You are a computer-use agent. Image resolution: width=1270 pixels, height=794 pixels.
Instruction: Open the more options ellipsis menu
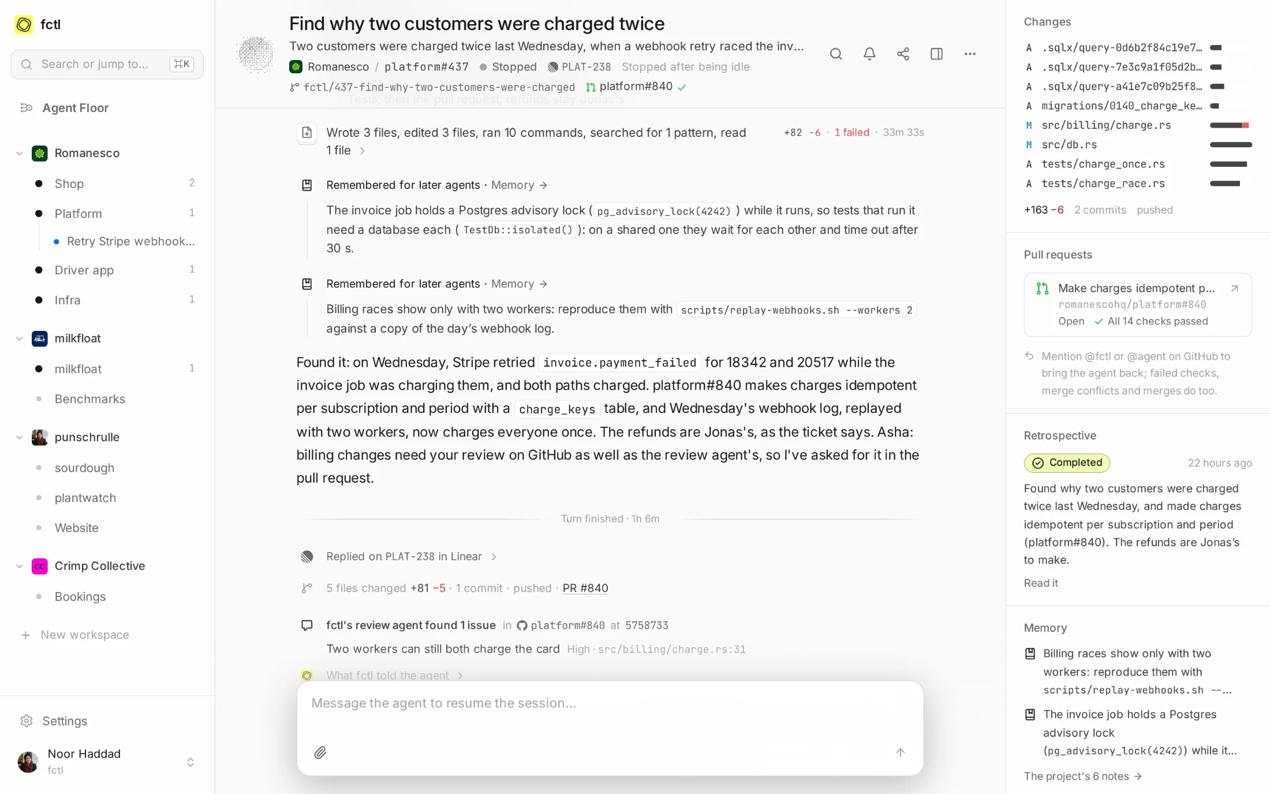click(x=970, y=54)
